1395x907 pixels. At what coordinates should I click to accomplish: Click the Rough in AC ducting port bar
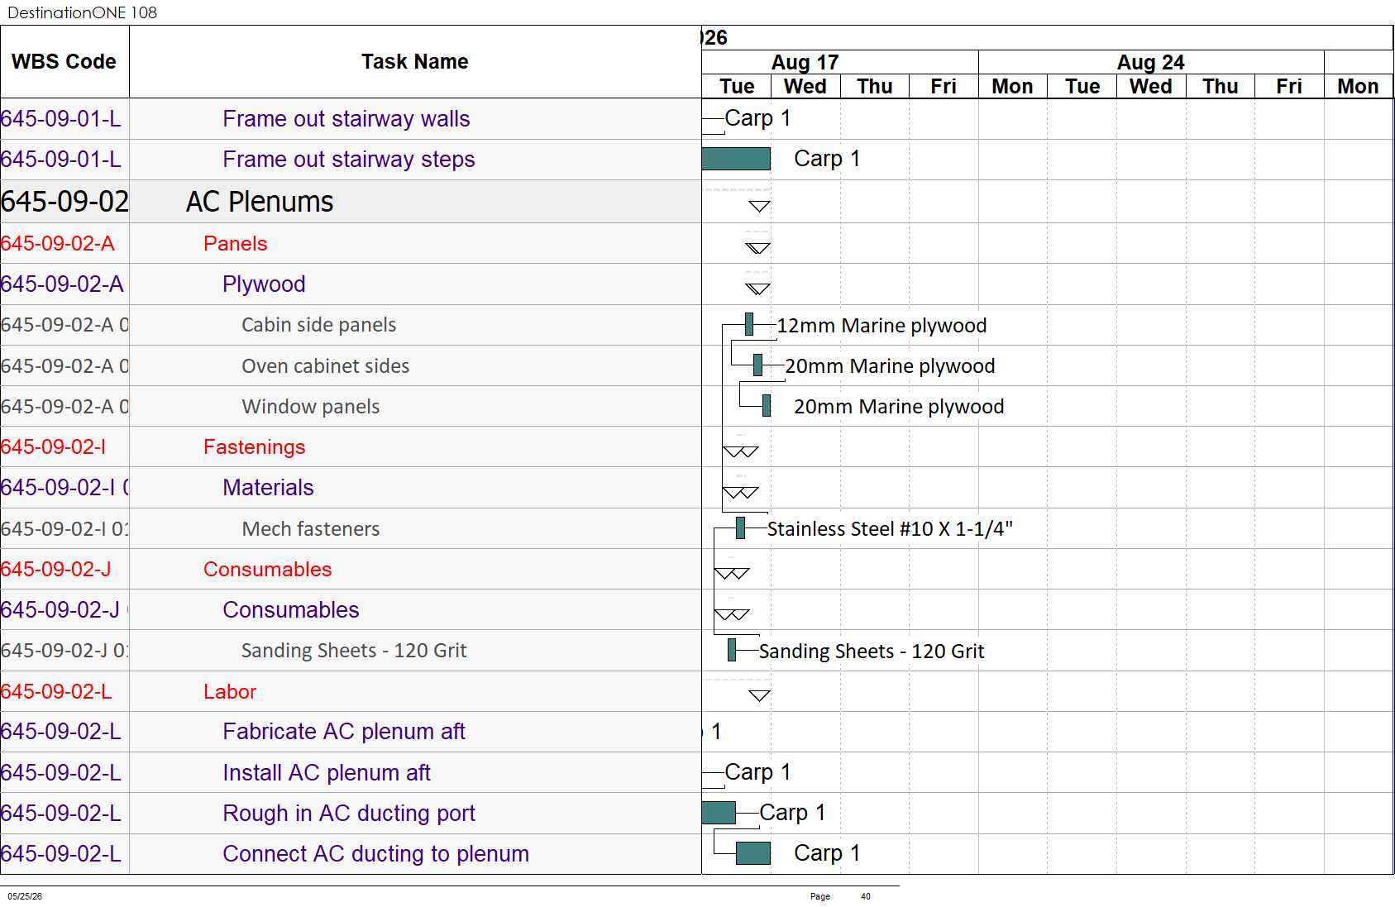pos(719,813)
